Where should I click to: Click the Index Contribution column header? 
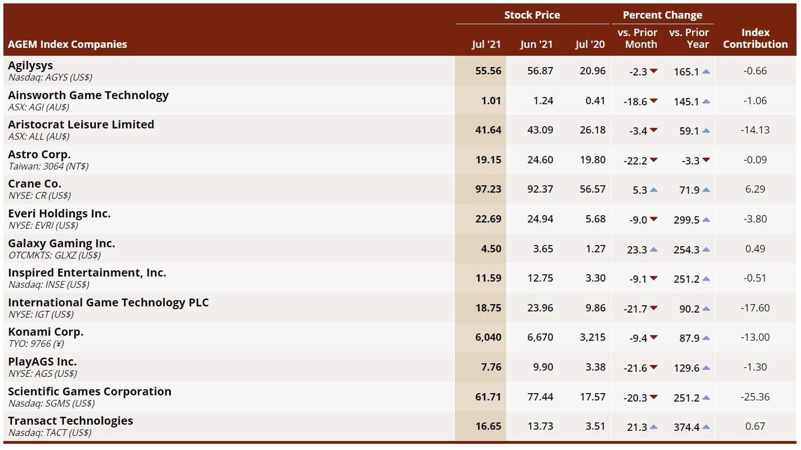[x=755, y=38]
